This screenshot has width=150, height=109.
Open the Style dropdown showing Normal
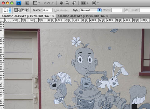(x=91, y=10)
